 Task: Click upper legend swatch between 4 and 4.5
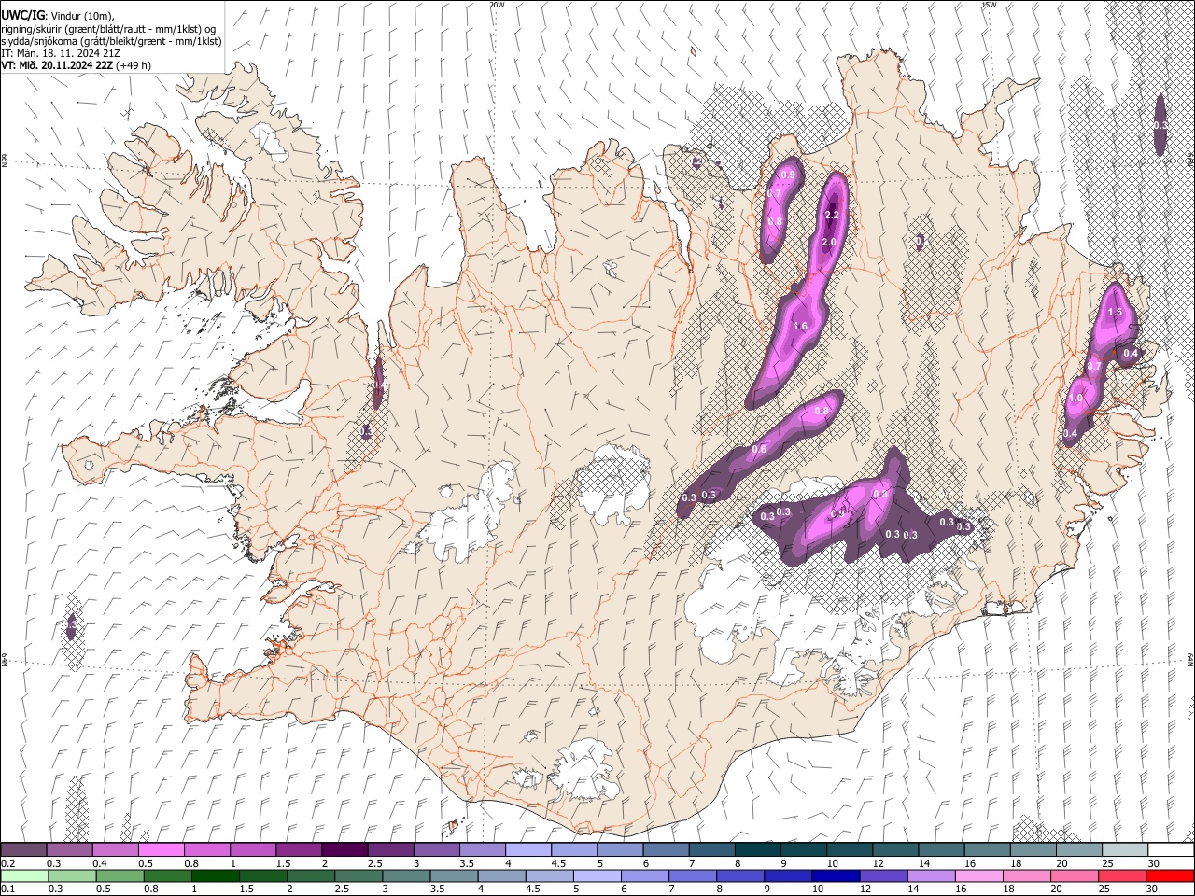[x=528, y=849]
